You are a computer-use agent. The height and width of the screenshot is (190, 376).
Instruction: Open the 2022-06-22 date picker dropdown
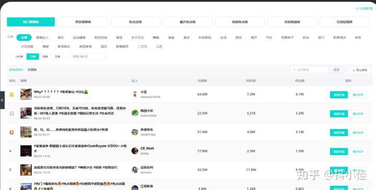pos(89,57)
